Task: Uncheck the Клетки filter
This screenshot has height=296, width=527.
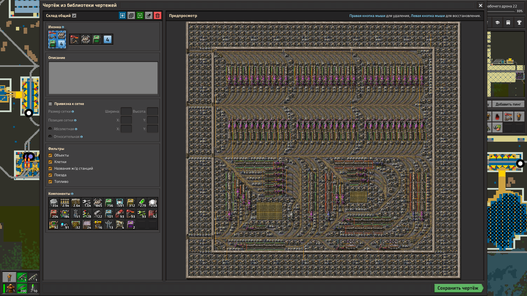Action: point(50,162)
